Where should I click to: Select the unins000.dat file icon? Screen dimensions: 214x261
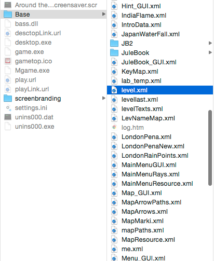coord(8,117)
